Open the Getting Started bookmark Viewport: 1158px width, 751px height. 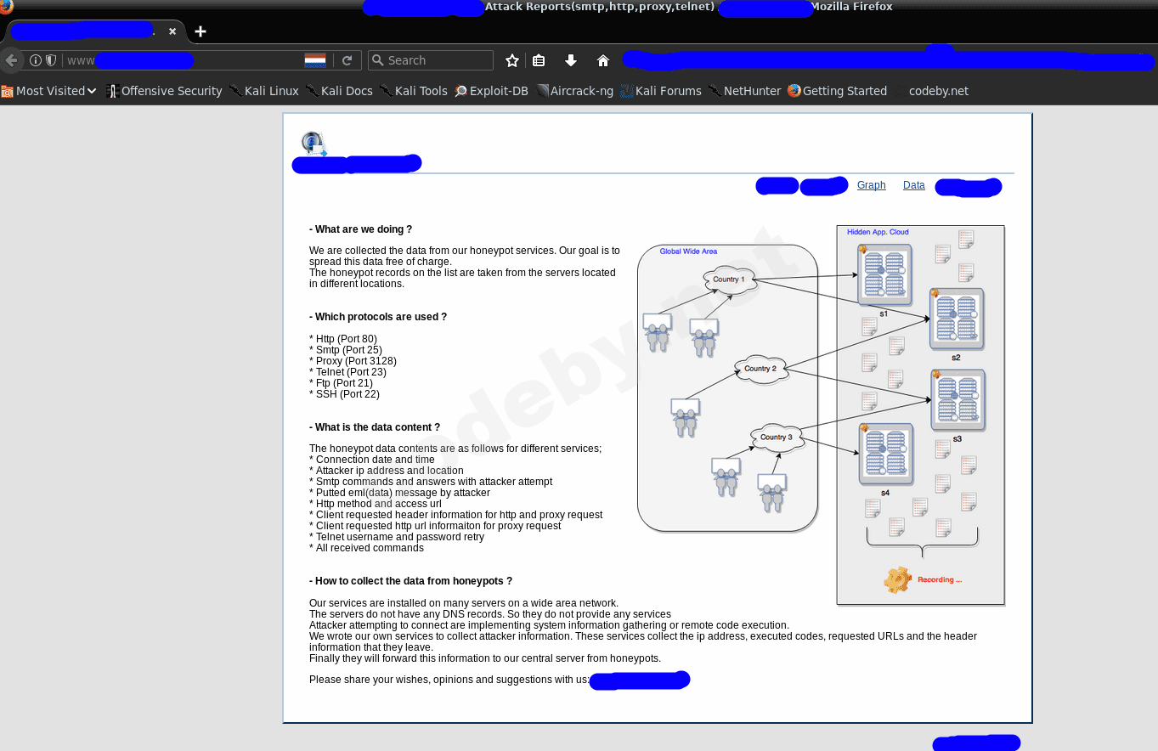pyautogui.click(x=837, y=91)
